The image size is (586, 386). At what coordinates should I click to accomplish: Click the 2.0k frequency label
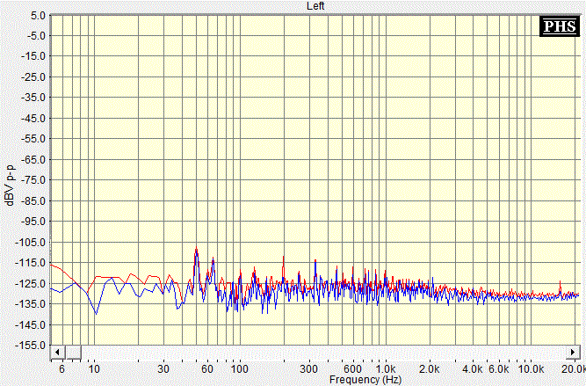click(x=430, y=369)
